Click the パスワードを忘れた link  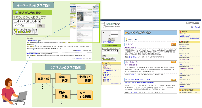(x=108, y=42)
